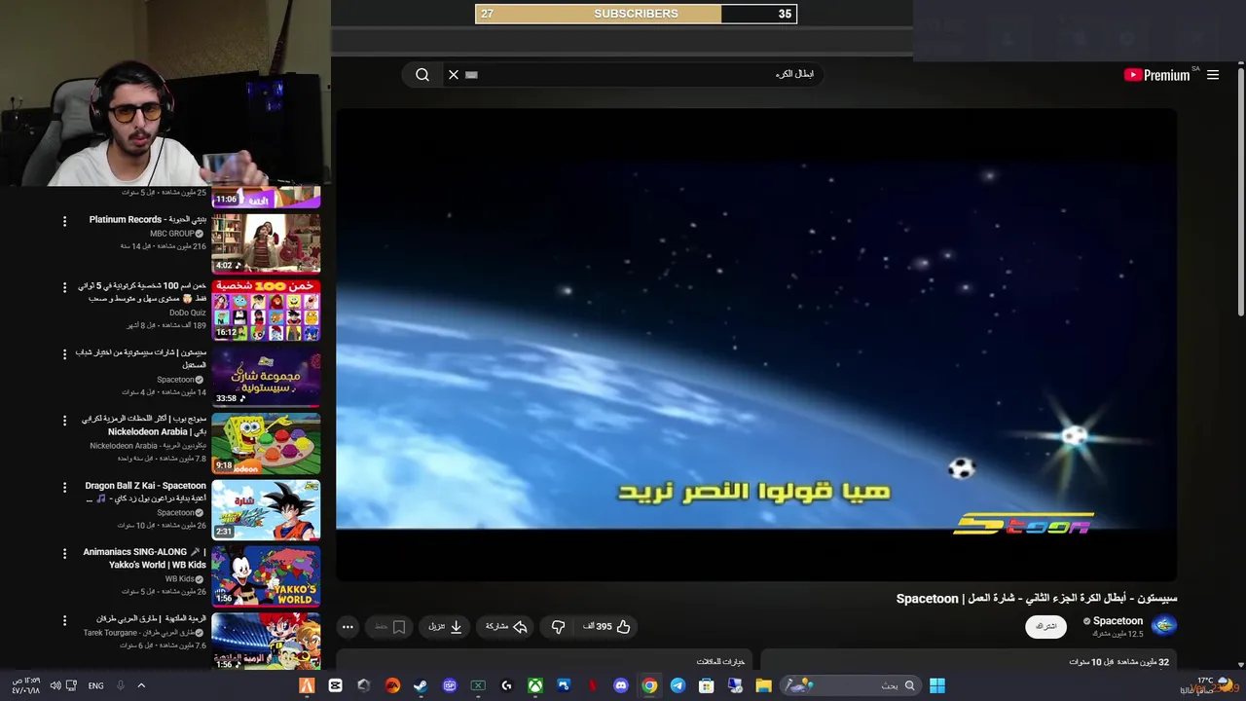
Task: Show hidden tray icons chevron
Action: coord(141,685)
